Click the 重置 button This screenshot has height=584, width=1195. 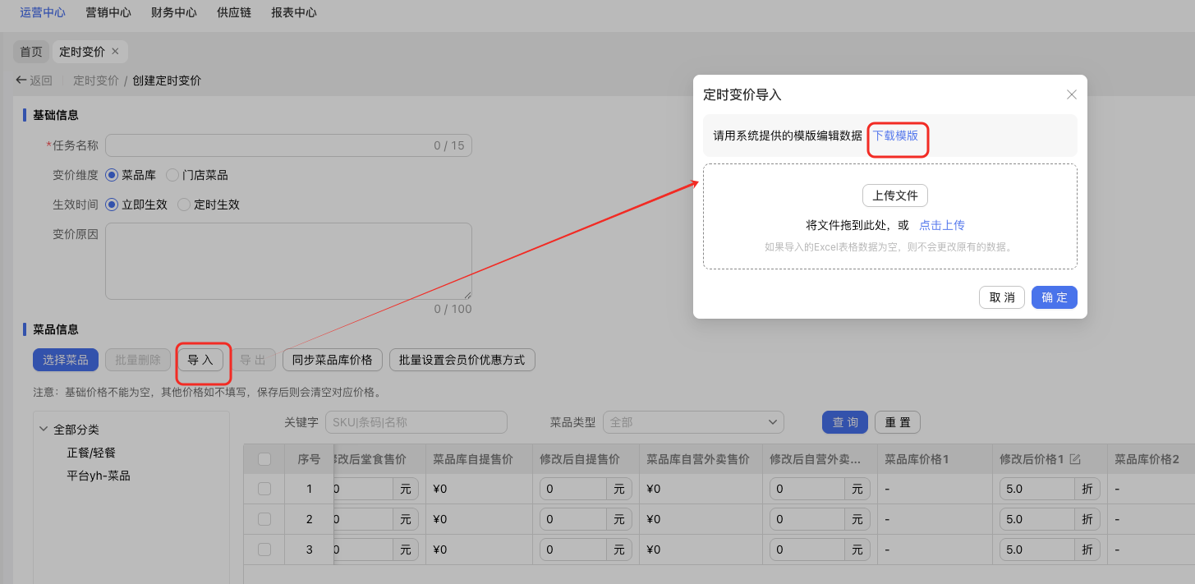click(898, 422)
